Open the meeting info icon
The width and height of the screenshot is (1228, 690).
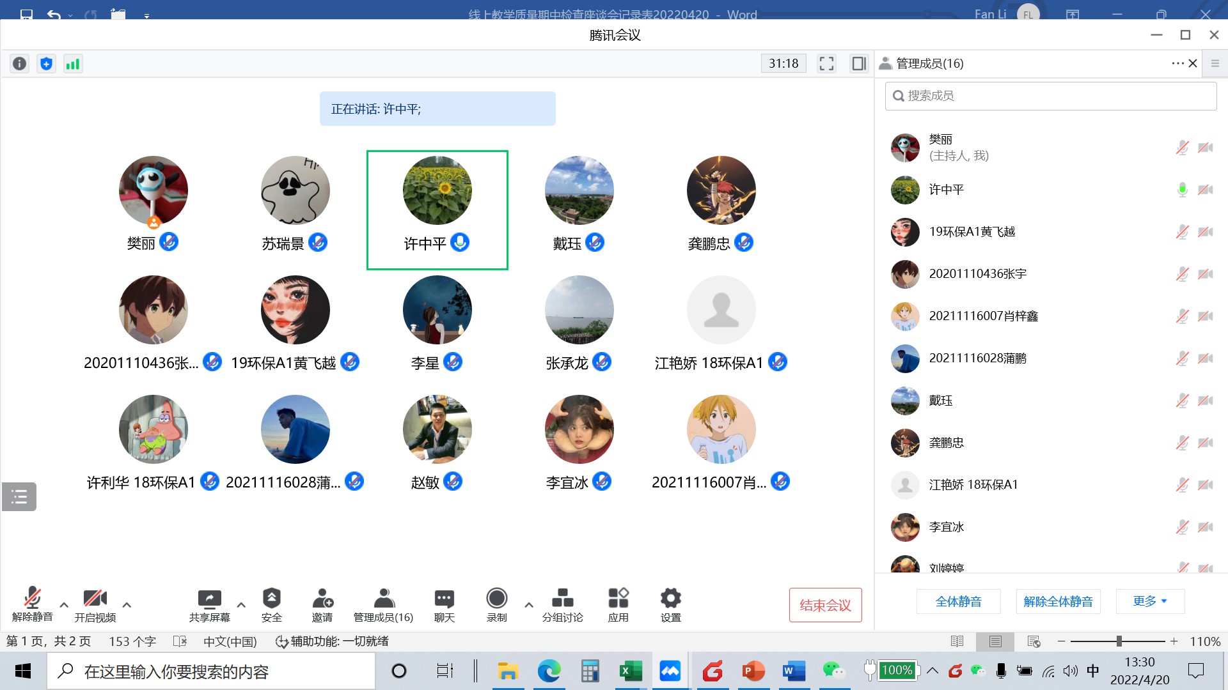coord(20,63)
